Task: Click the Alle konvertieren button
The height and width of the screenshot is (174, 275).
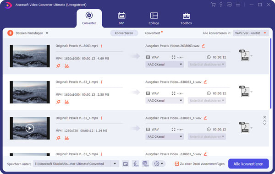Action: coord(248,164)
